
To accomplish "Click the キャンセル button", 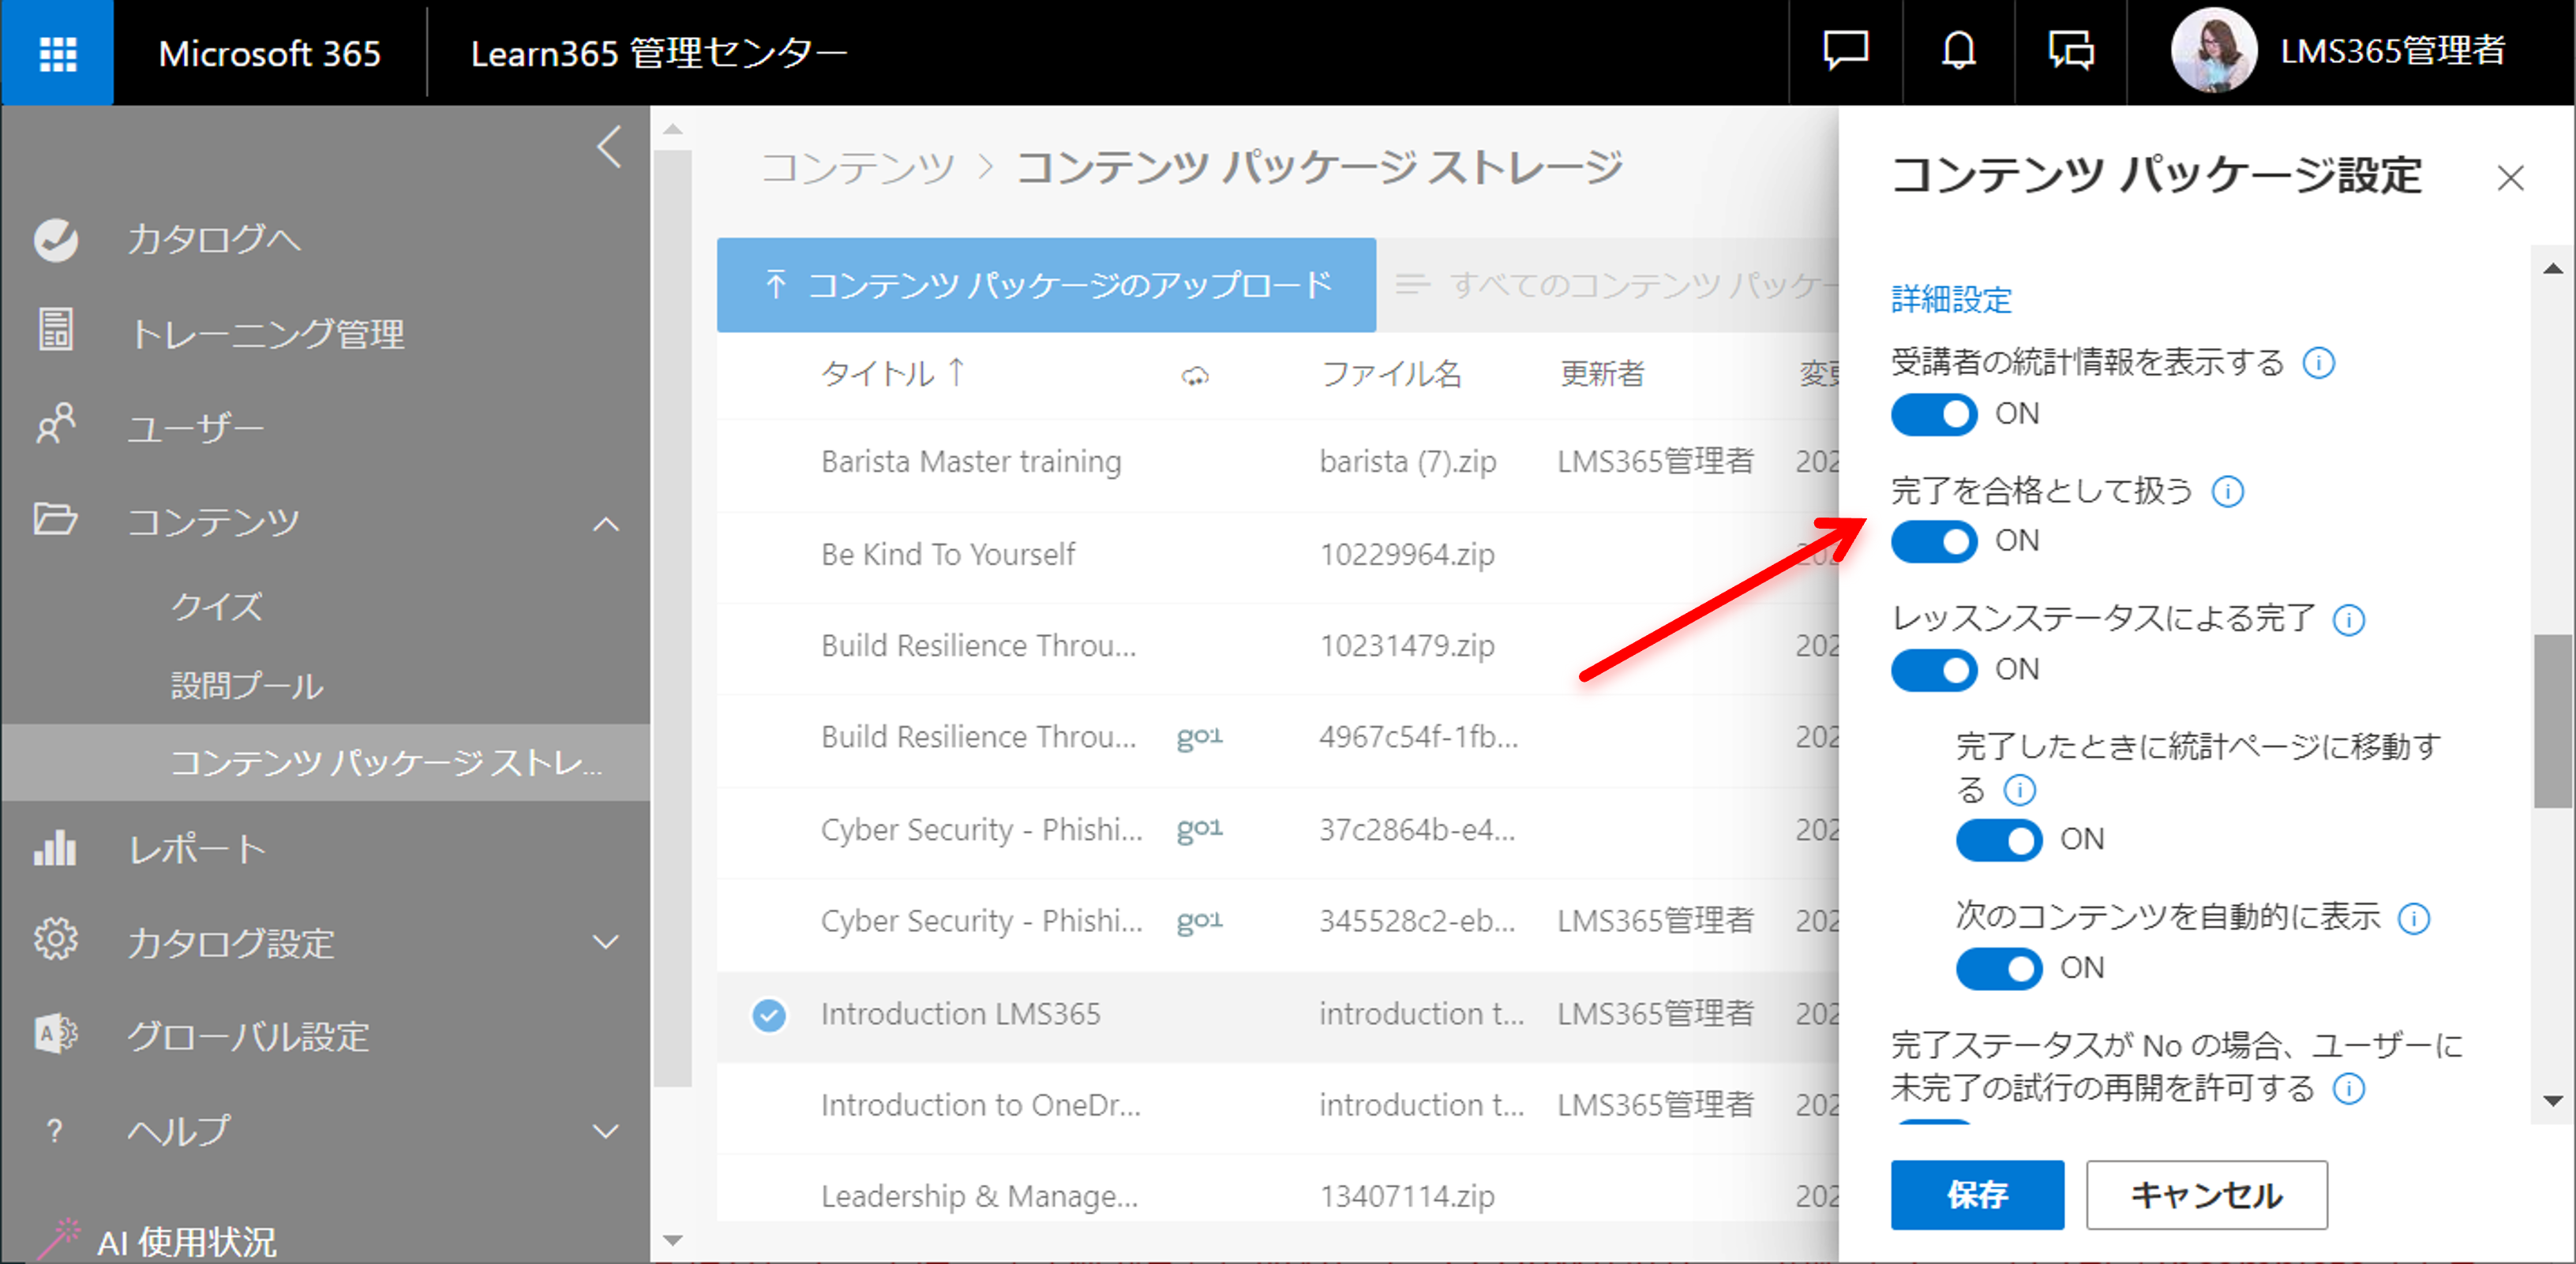I will click(x=2206, y=1195).
